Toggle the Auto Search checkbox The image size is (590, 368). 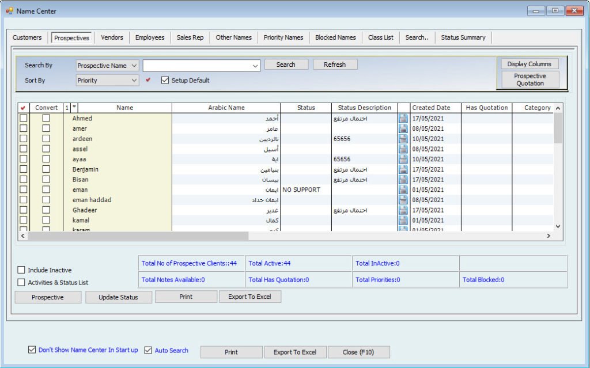click(148, 350)
